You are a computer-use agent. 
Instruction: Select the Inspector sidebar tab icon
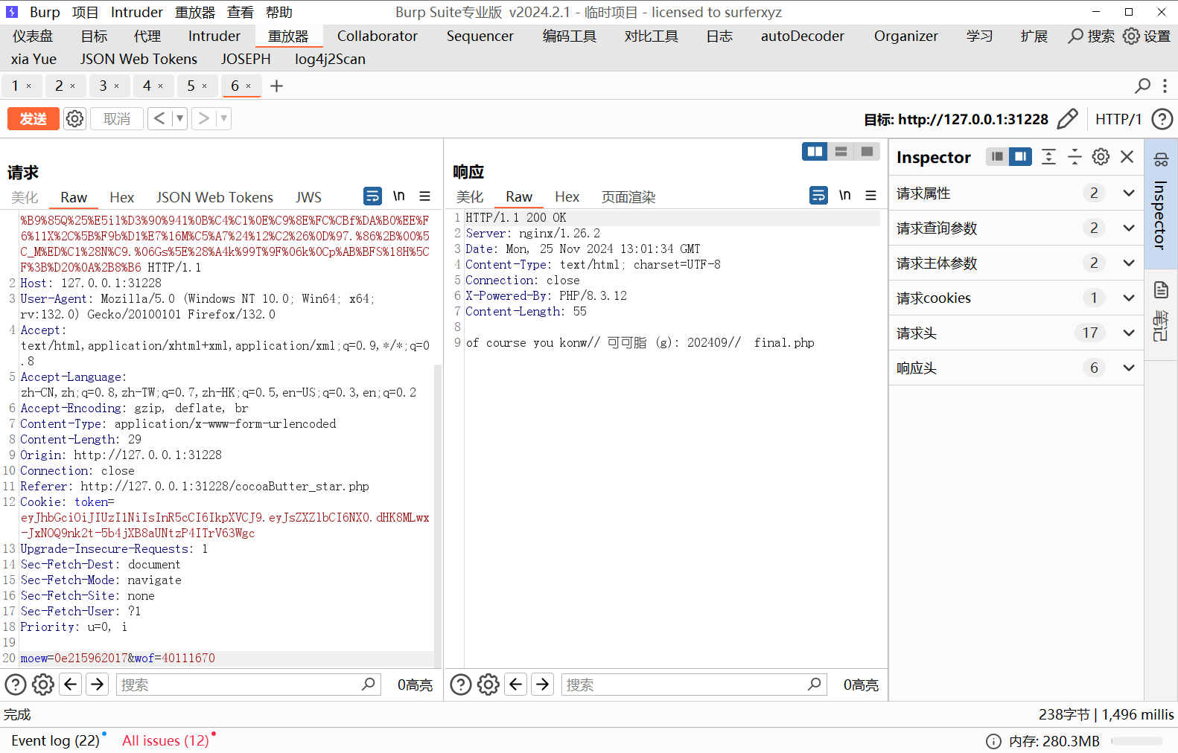(x=1161, y=159)
